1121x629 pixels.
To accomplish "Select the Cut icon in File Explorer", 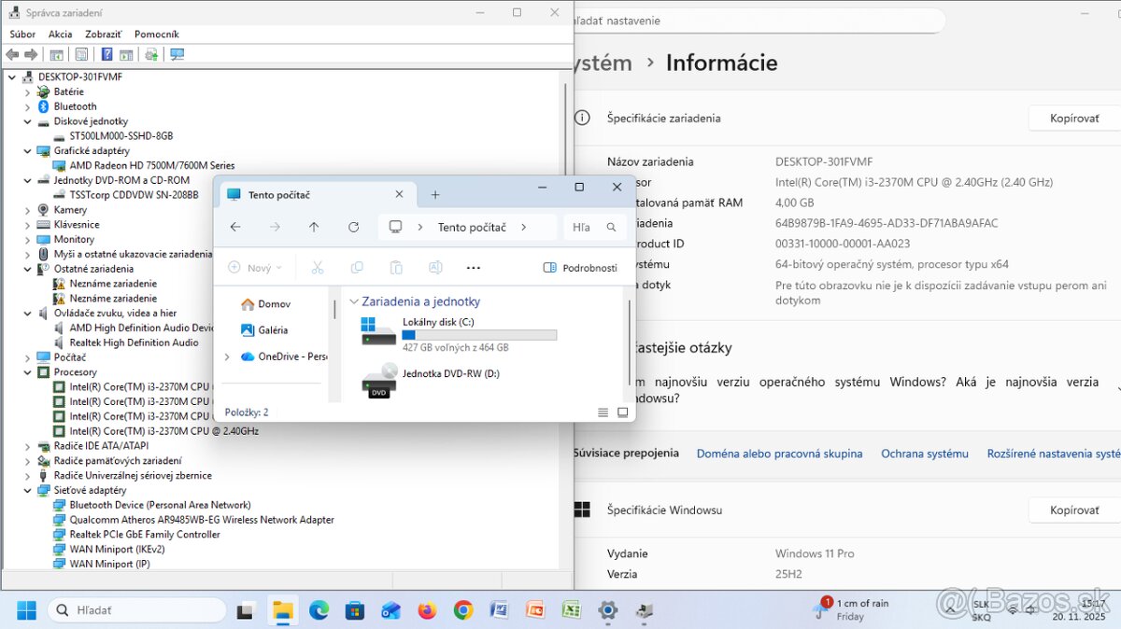I will coord(317,267).
